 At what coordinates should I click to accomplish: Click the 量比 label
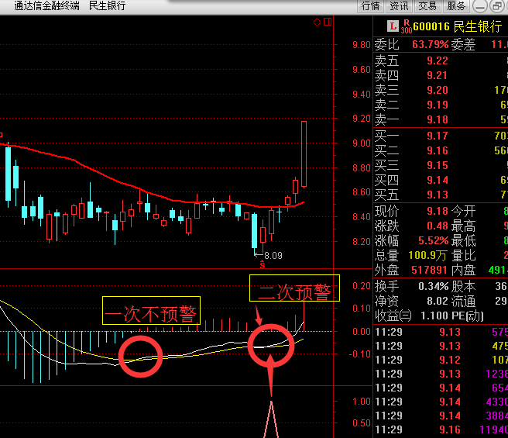(x=463, y=255)
